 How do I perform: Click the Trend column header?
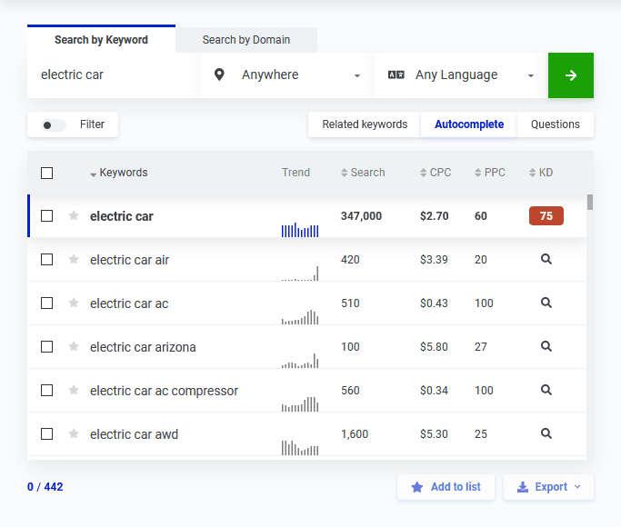point(295,173)
